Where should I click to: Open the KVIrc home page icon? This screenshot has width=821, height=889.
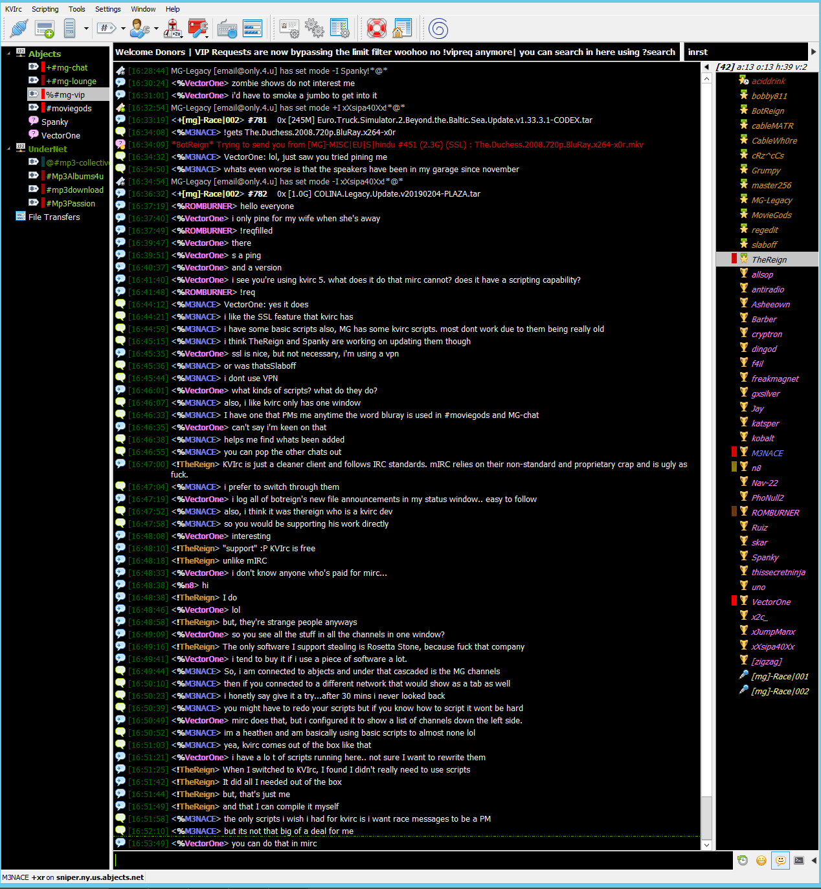pyautogui.click(x=402, y=28)
